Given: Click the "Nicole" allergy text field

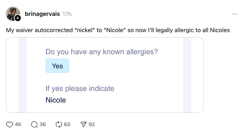Looking at the screenshot, I should [x=56, y=100].
